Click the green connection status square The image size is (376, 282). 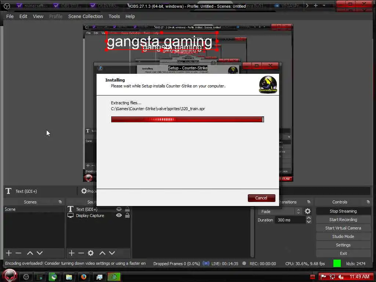pos(337,263)
